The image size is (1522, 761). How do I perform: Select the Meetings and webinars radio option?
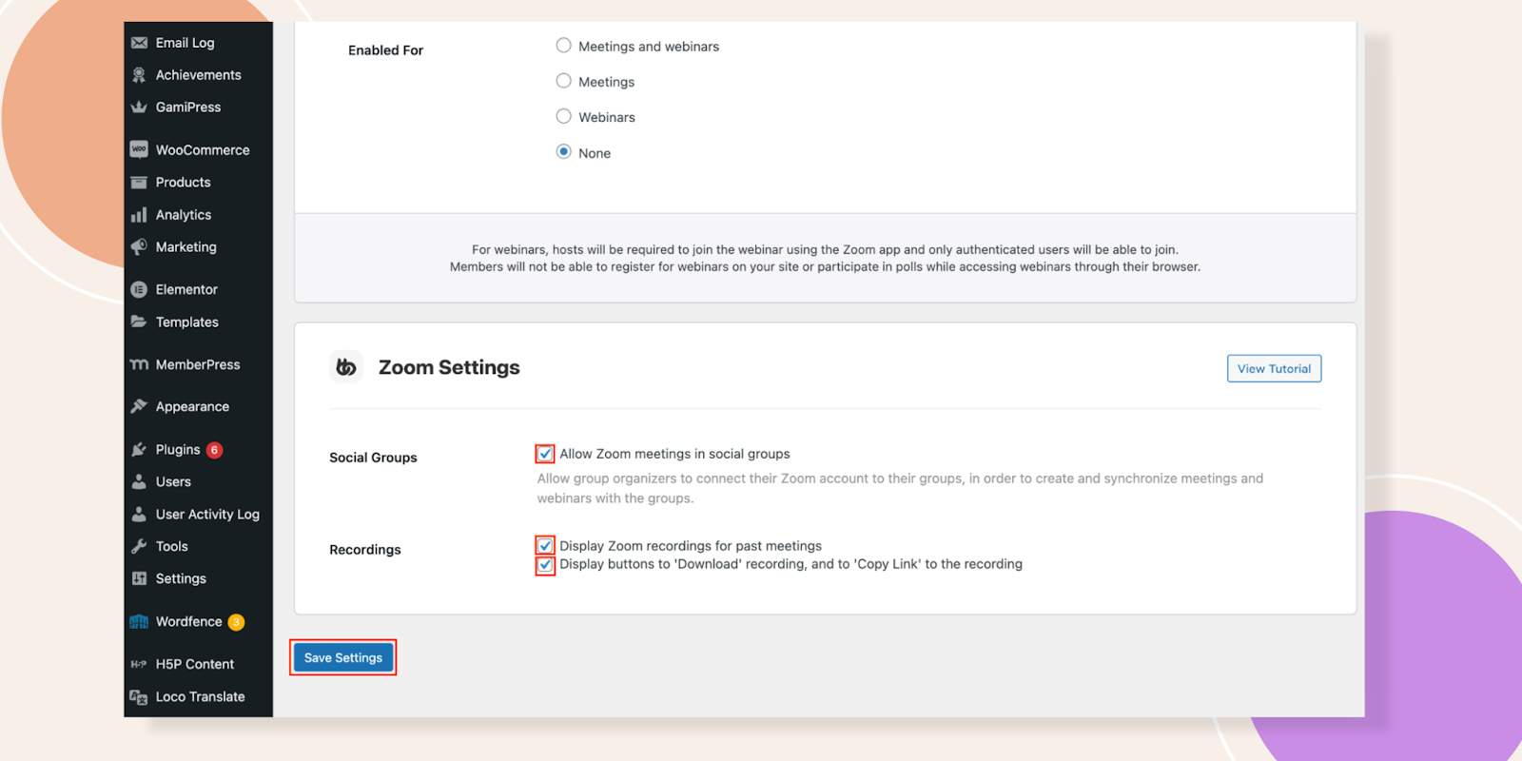[x=564, y=46]
